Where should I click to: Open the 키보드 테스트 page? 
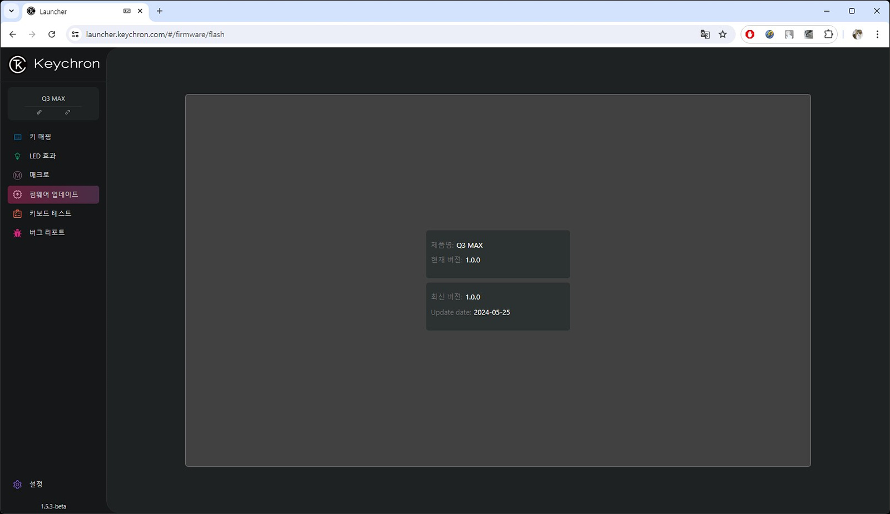(53, 213)
